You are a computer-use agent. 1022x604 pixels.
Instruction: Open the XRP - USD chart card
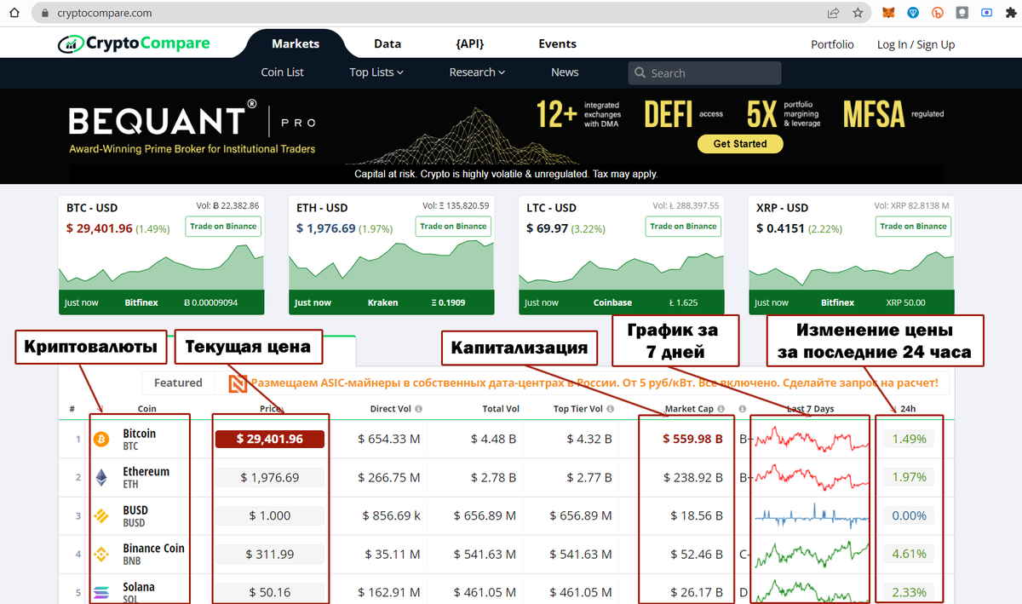tap(852, 256)
